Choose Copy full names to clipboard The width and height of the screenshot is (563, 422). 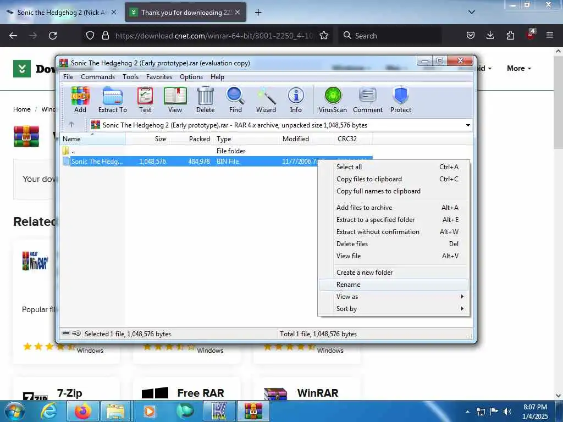pyautogui.click(x=394, y=191)
